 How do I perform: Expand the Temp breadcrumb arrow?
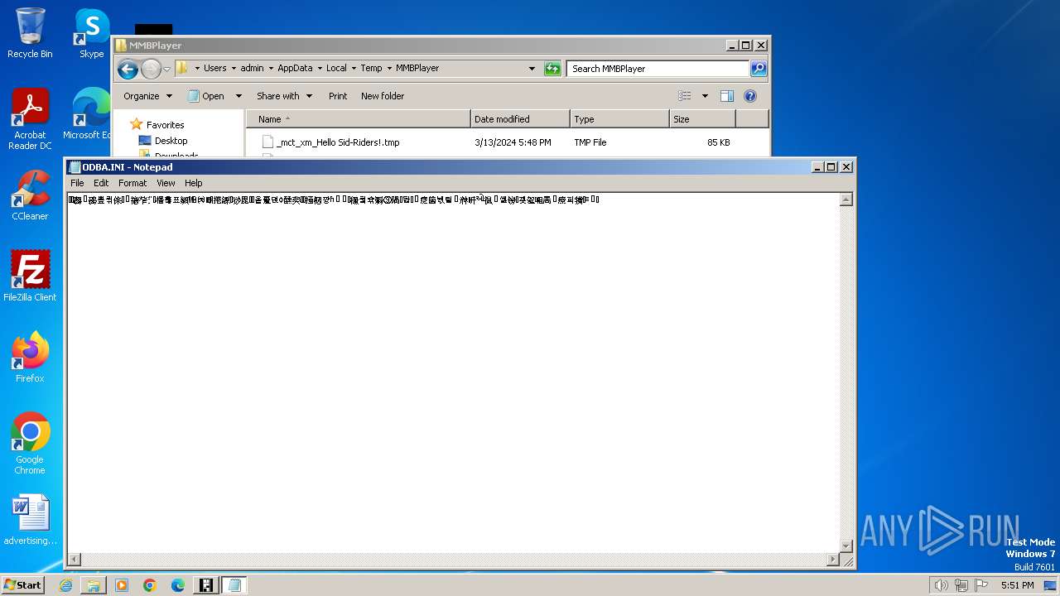[x=388, y=69]
